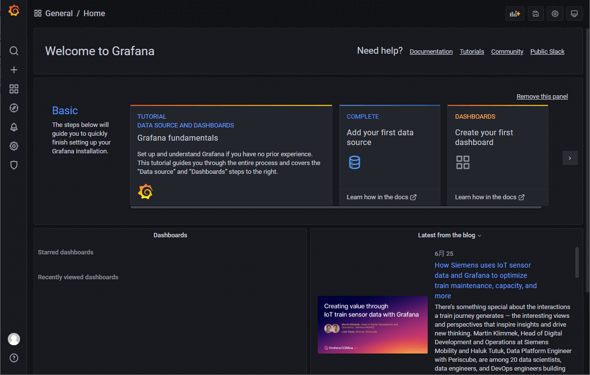Click Remove this panel
The image size is (590, 375).
(x=542, y=97)
